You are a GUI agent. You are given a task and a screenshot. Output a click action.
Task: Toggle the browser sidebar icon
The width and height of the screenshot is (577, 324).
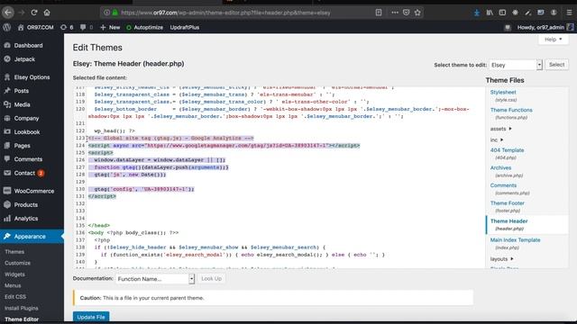[502, 13]
